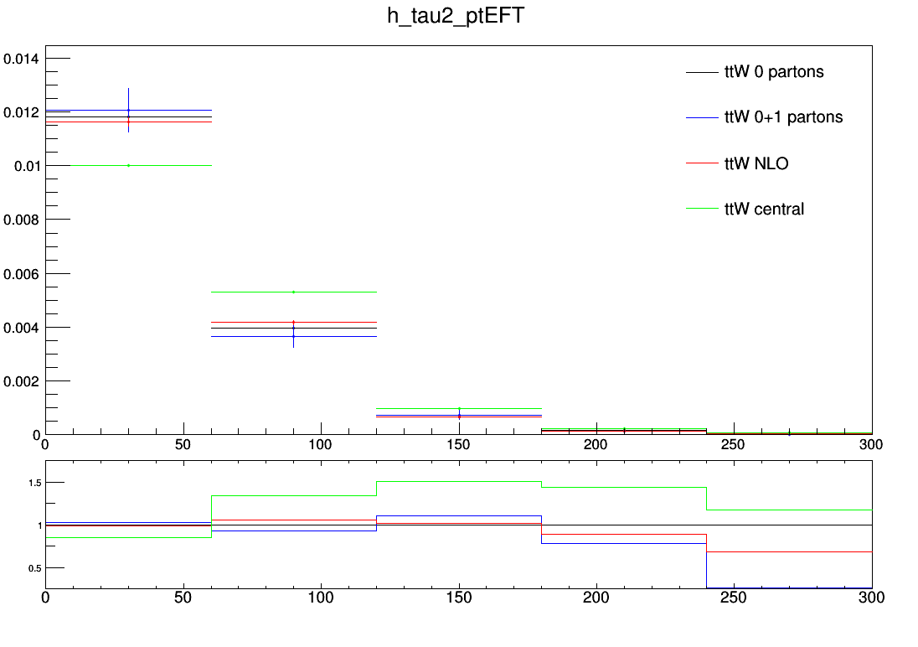
Task: Click red ratio line in last bin
Action: point(789,552)
